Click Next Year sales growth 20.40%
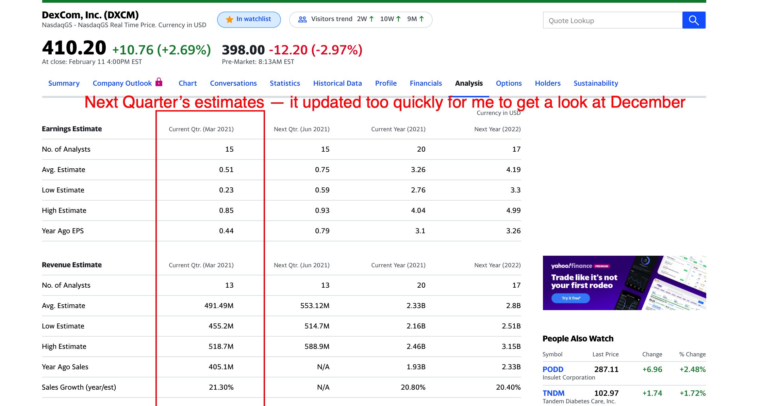Image resolution: width=777 pixels, height=406 pixels. (x=508, y=387)
